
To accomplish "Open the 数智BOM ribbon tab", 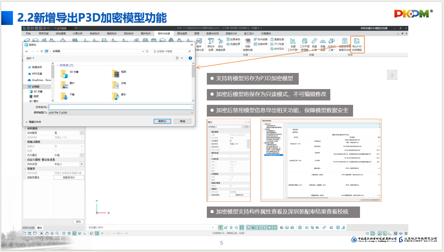I will coord(231,33).
